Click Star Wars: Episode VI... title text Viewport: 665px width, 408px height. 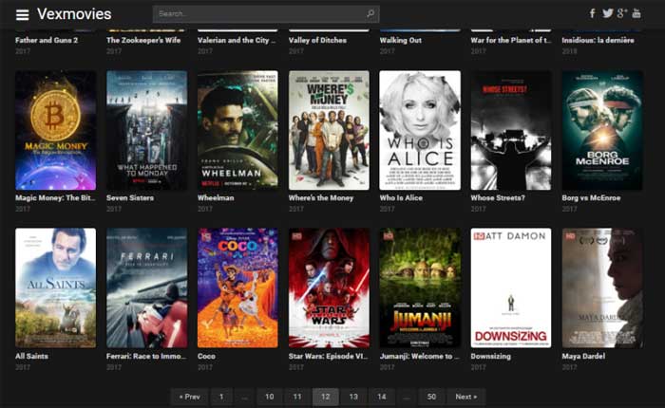click(329, 357)
